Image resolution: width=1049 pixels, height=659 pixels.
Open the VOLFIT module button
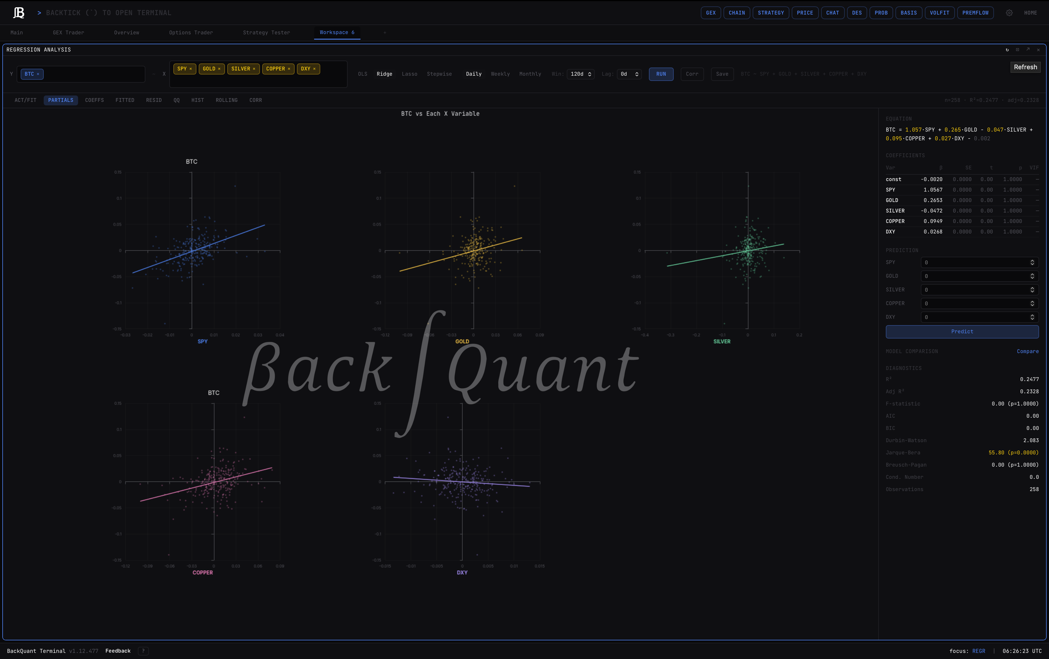[939, 13]
